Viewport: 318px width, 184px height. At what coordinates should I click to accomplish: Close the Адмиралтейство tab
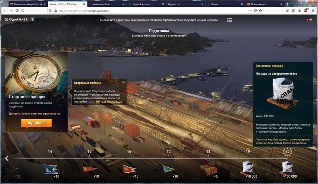coord(124,4)
